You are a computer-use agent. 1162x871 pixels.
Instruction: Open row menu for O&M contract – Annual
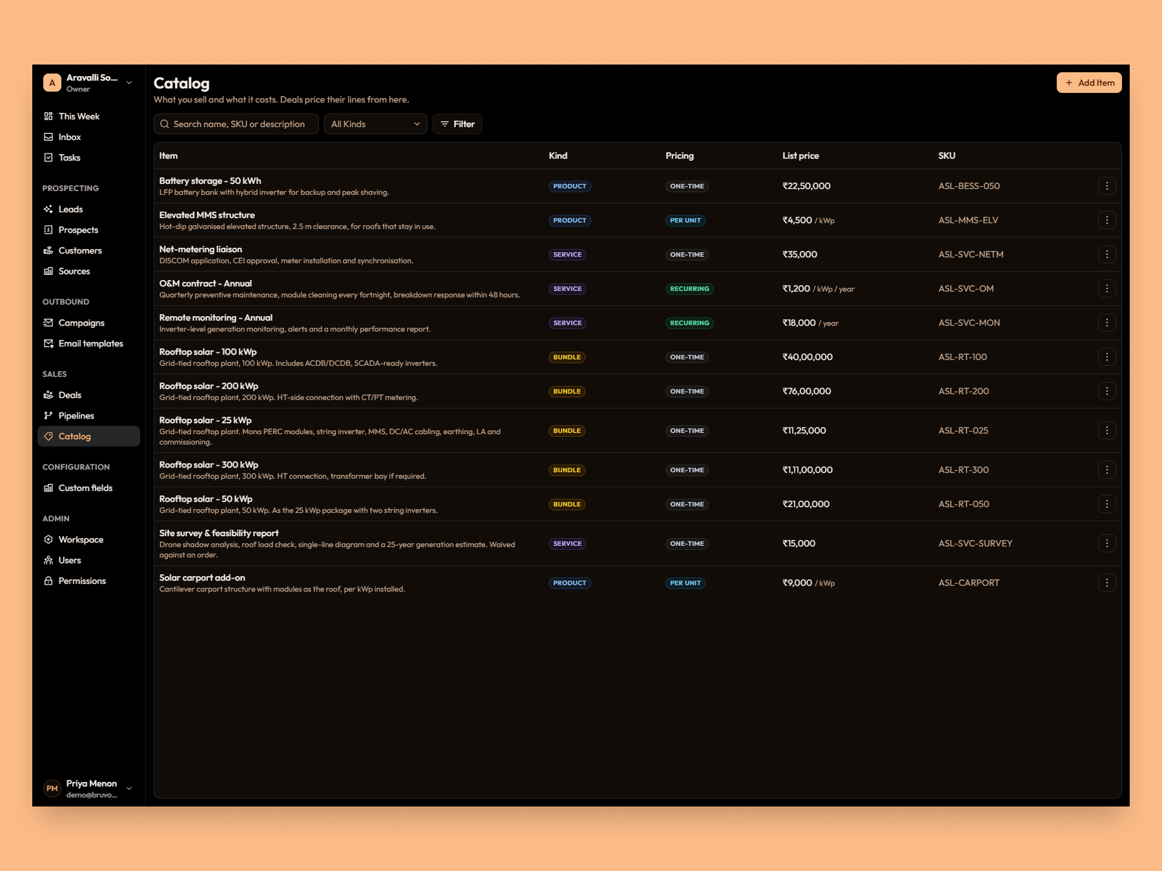pos(1106,288)
